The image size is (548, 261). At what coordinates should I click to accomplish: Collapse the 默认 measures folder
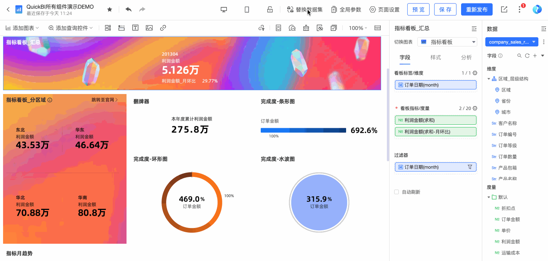click(489, 197)
